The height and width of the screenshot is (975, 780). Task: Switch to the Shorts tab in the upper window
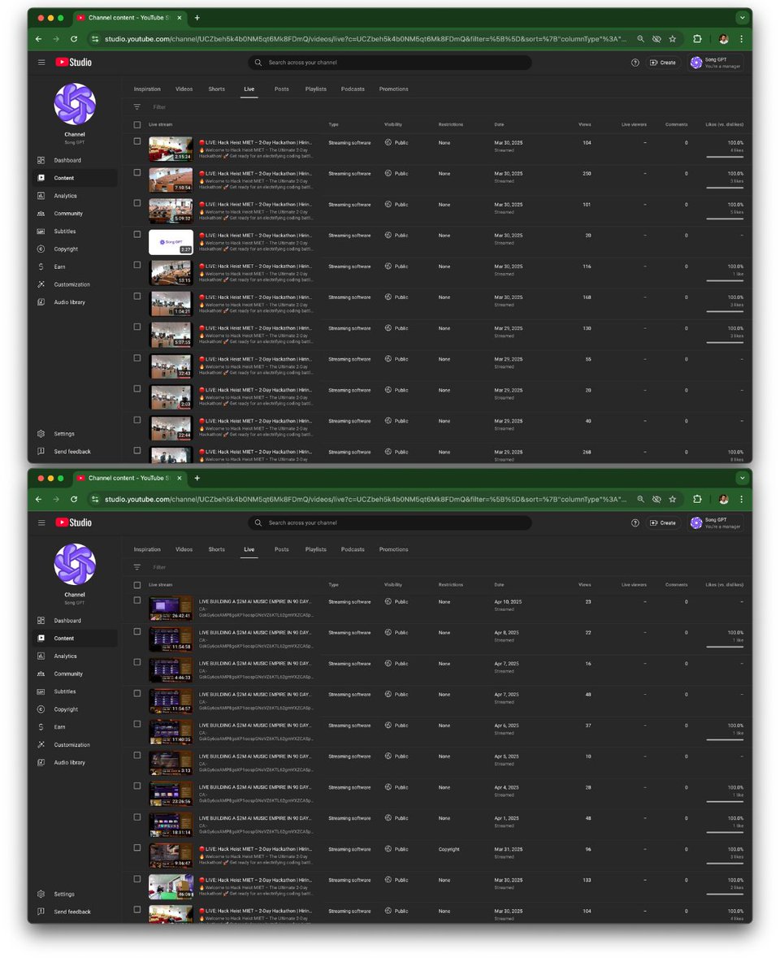tap(217, 89)
